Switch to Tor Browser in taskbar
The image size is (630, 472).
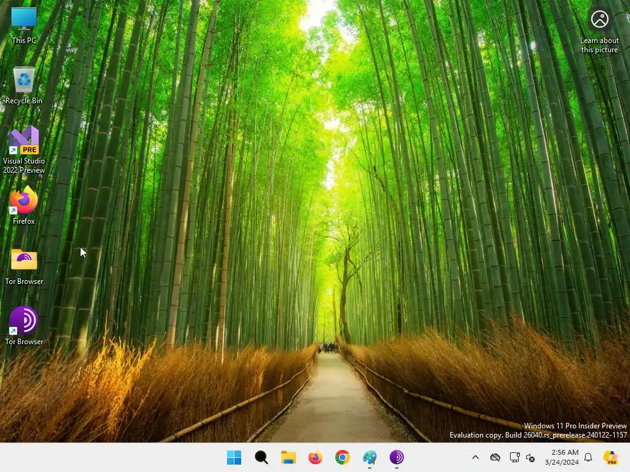click(x=397, y=457)
